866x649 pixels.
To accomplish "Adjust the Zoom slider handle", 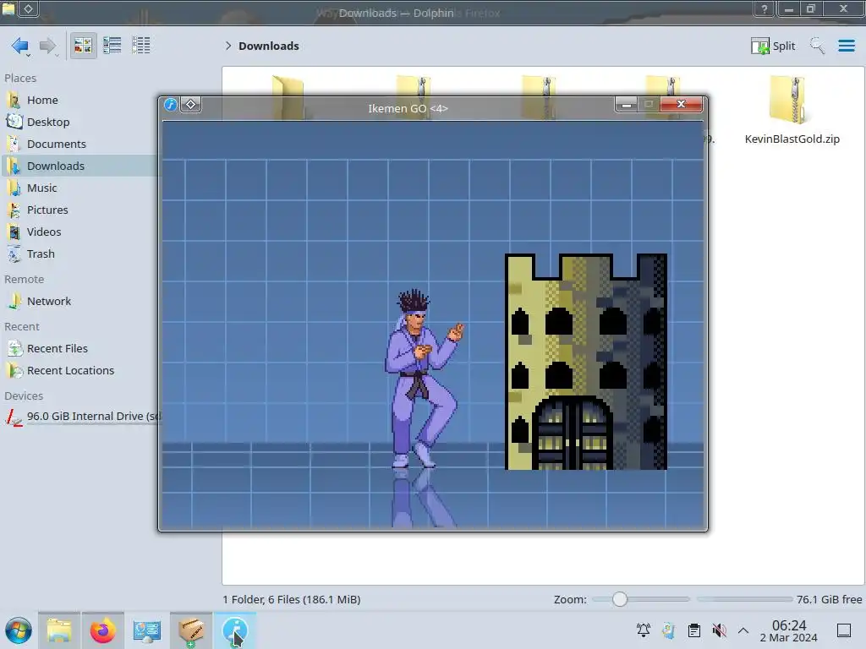I will click(x=620, y=599).
